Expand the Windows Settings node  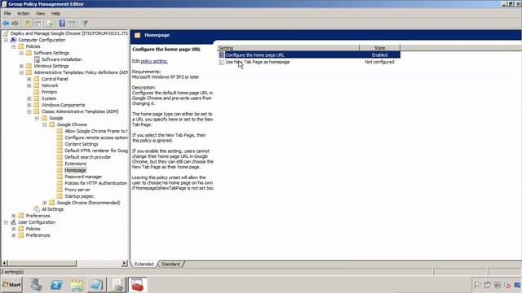21,66
